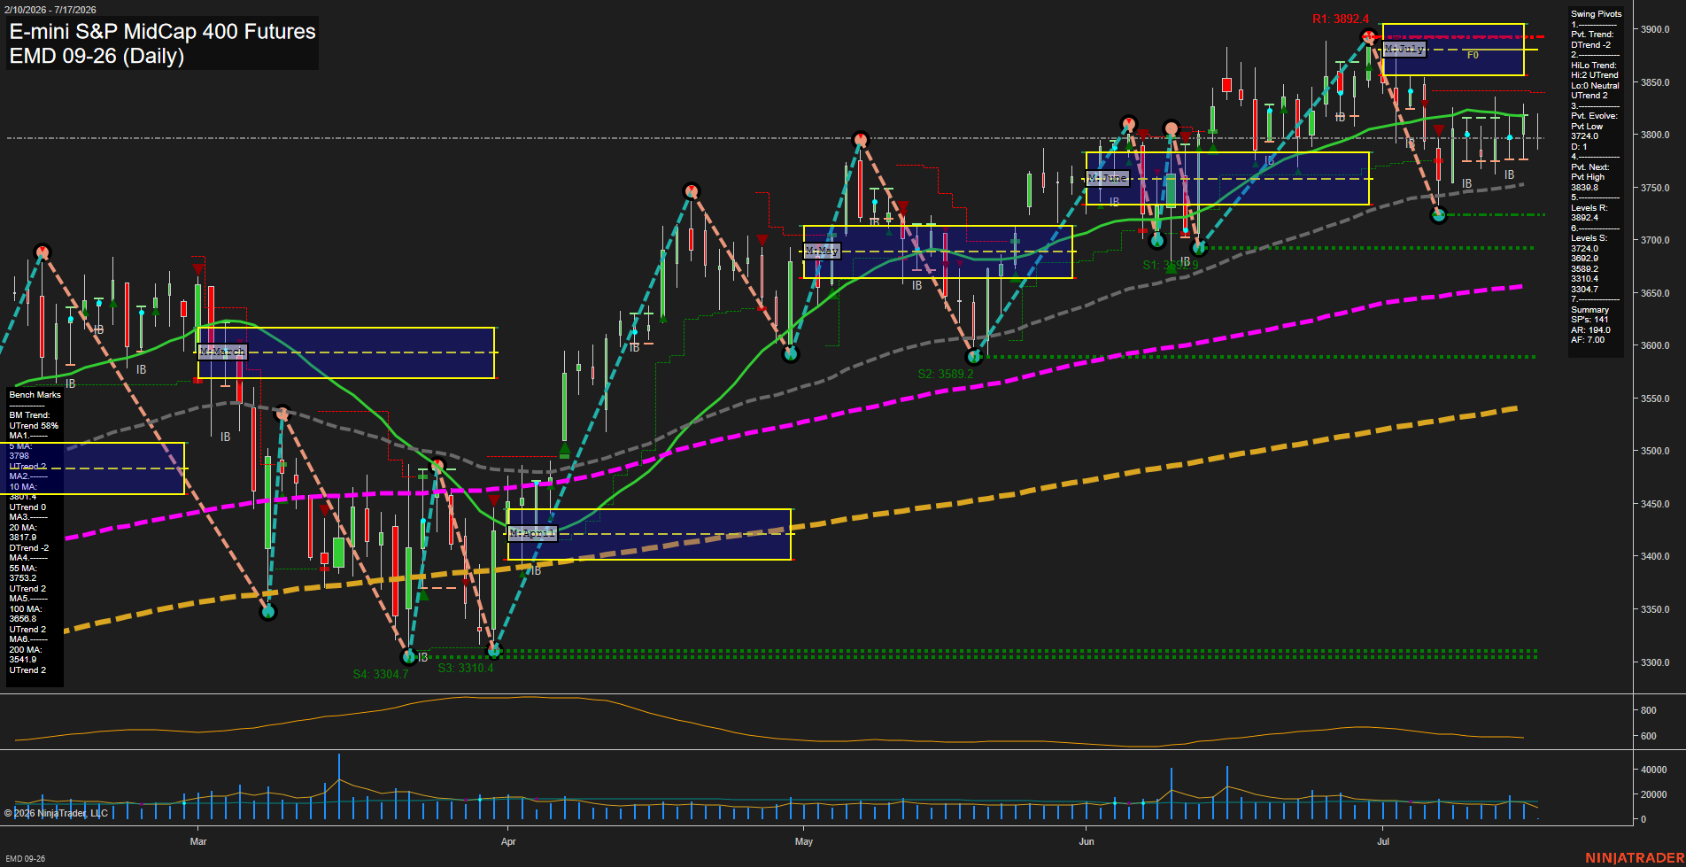Select the M:June monthly range label
1686x867 pixels.
click(x=1107, y=178)
